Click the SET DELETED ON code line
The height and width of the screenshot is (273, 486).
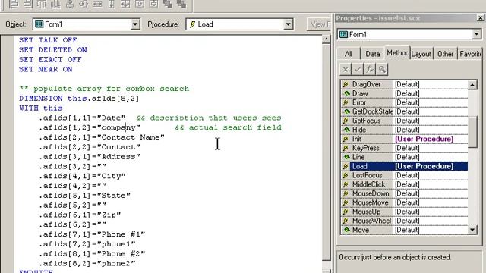click(x=53, y=50)
